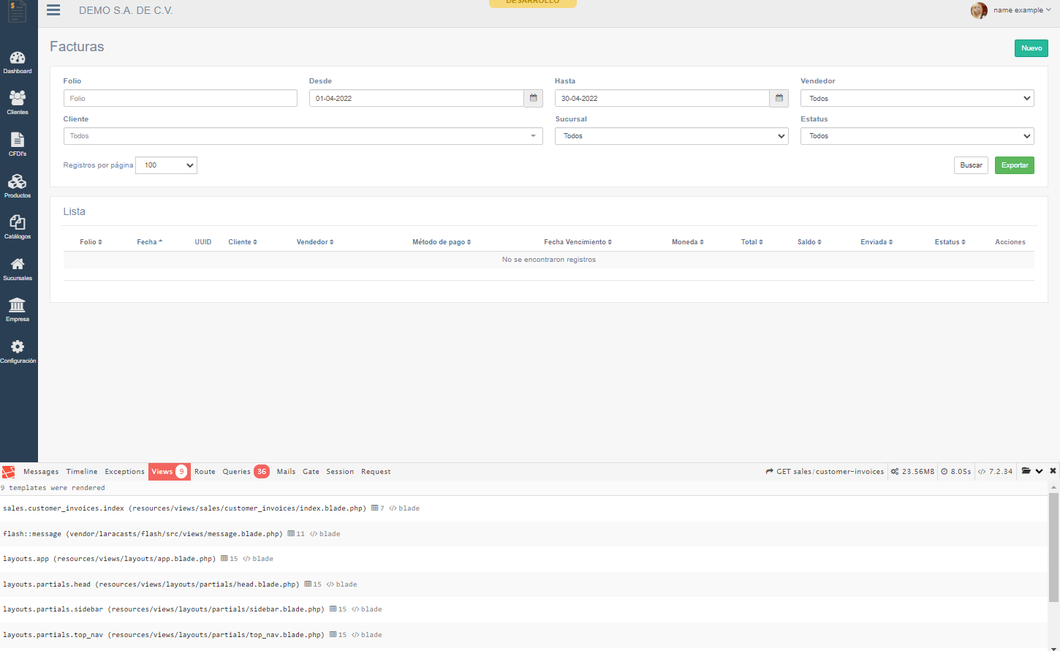Click the user avatar picture

click(979, 10)
